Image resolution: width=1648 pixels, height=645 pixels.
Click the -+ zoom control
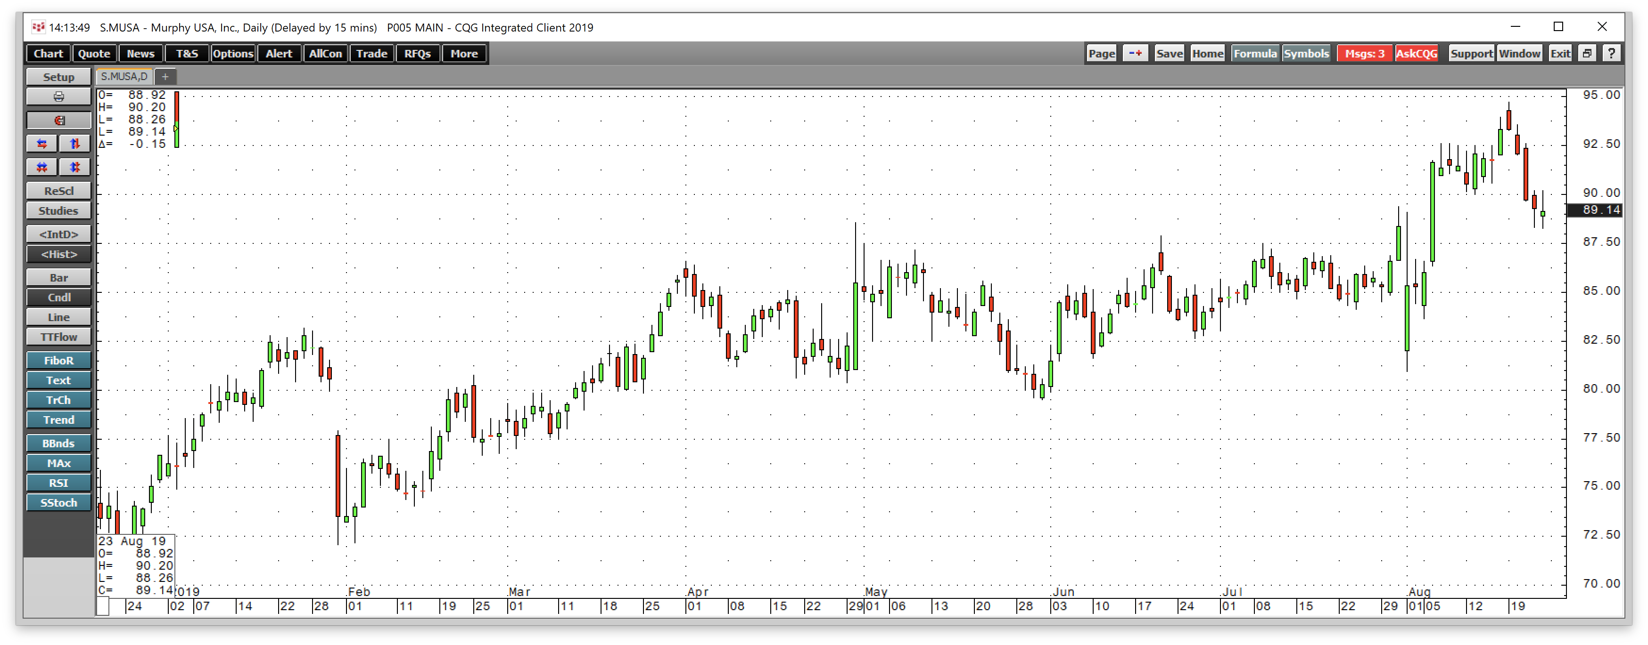pyautogui.click(x=1135, y=53)
